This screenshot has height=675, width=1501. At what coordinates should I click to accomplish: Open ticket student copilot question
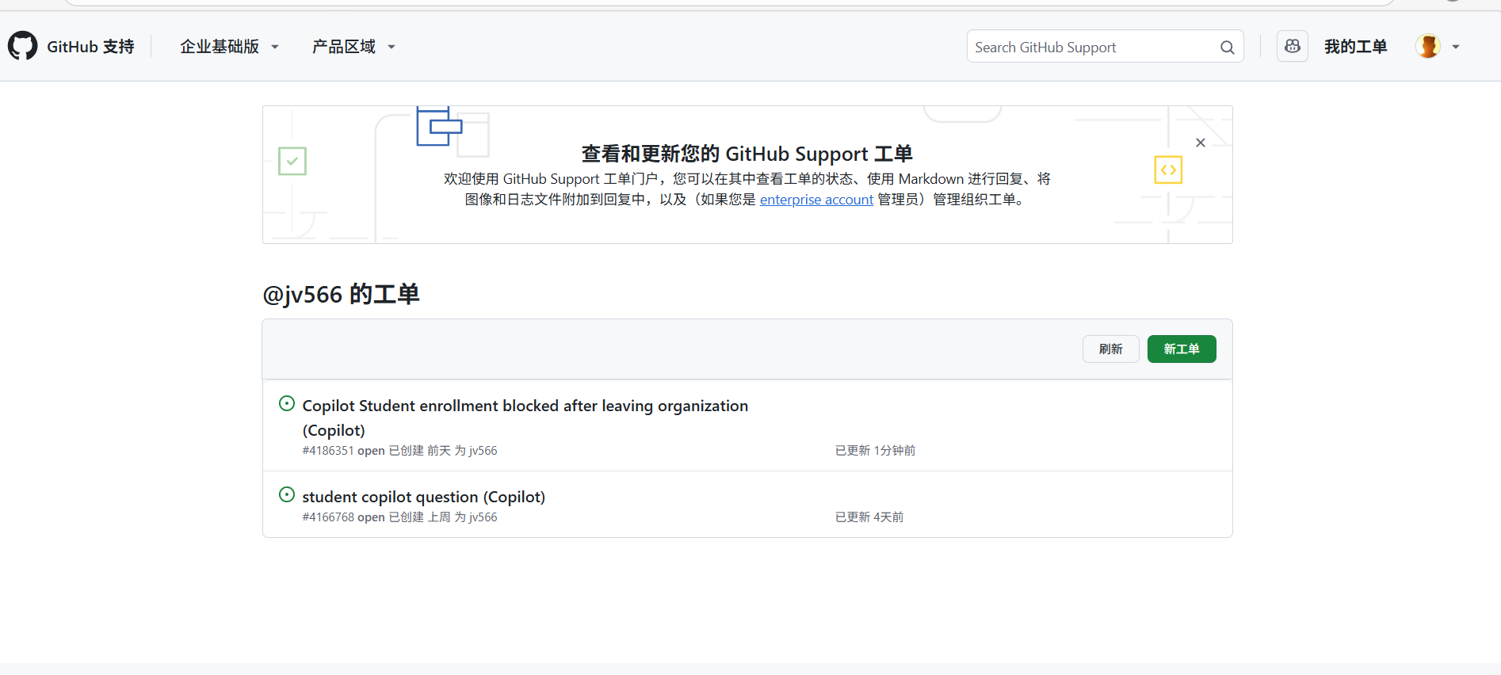point(423,497)
